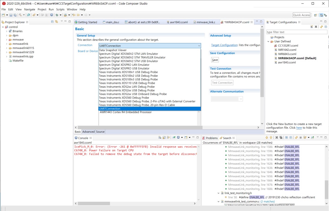Click Display Selected Console icon
The height and width of the screenshot is (211, 329).
pos(178,138)
